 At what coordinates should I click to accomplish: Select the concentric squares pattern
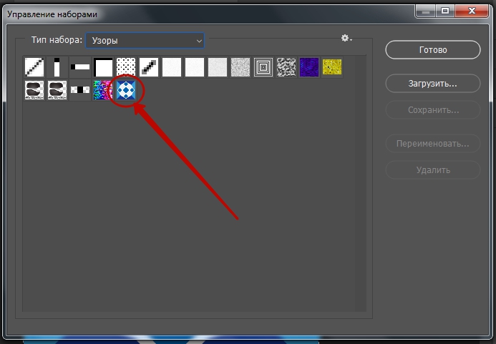pyautogui.click(x=263, y=67)
